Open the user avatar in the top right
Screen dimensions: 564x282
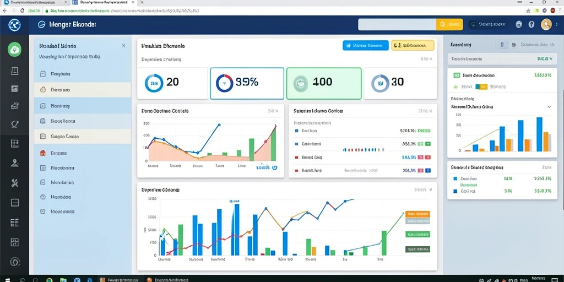click(546, 24)
